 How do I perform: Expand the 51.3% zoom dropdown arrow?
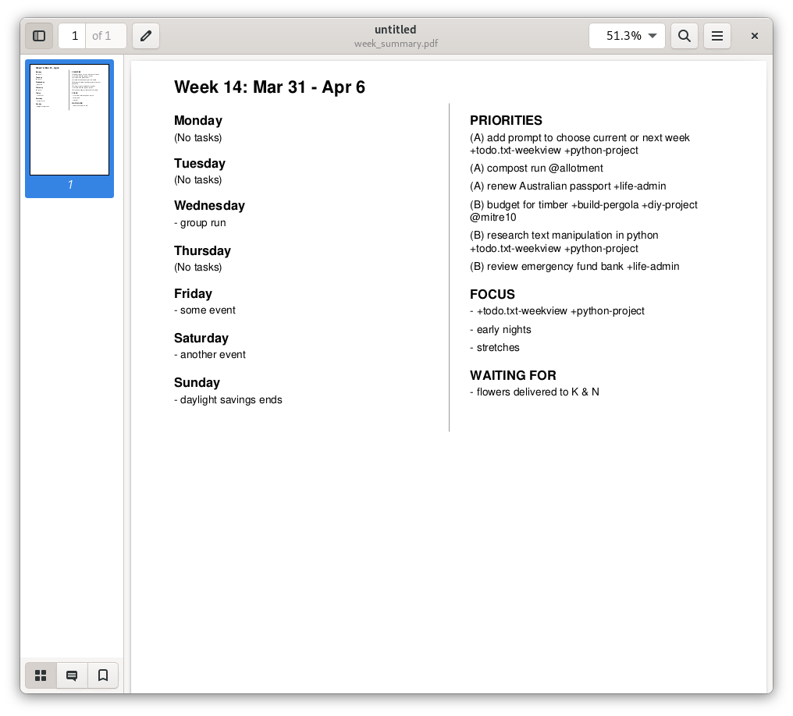pyautogui.click(x=653, y=36)
